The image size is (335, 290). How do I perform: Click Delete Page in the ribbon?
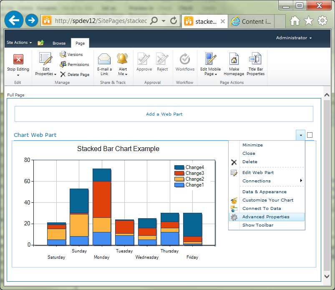click(74, 74)
